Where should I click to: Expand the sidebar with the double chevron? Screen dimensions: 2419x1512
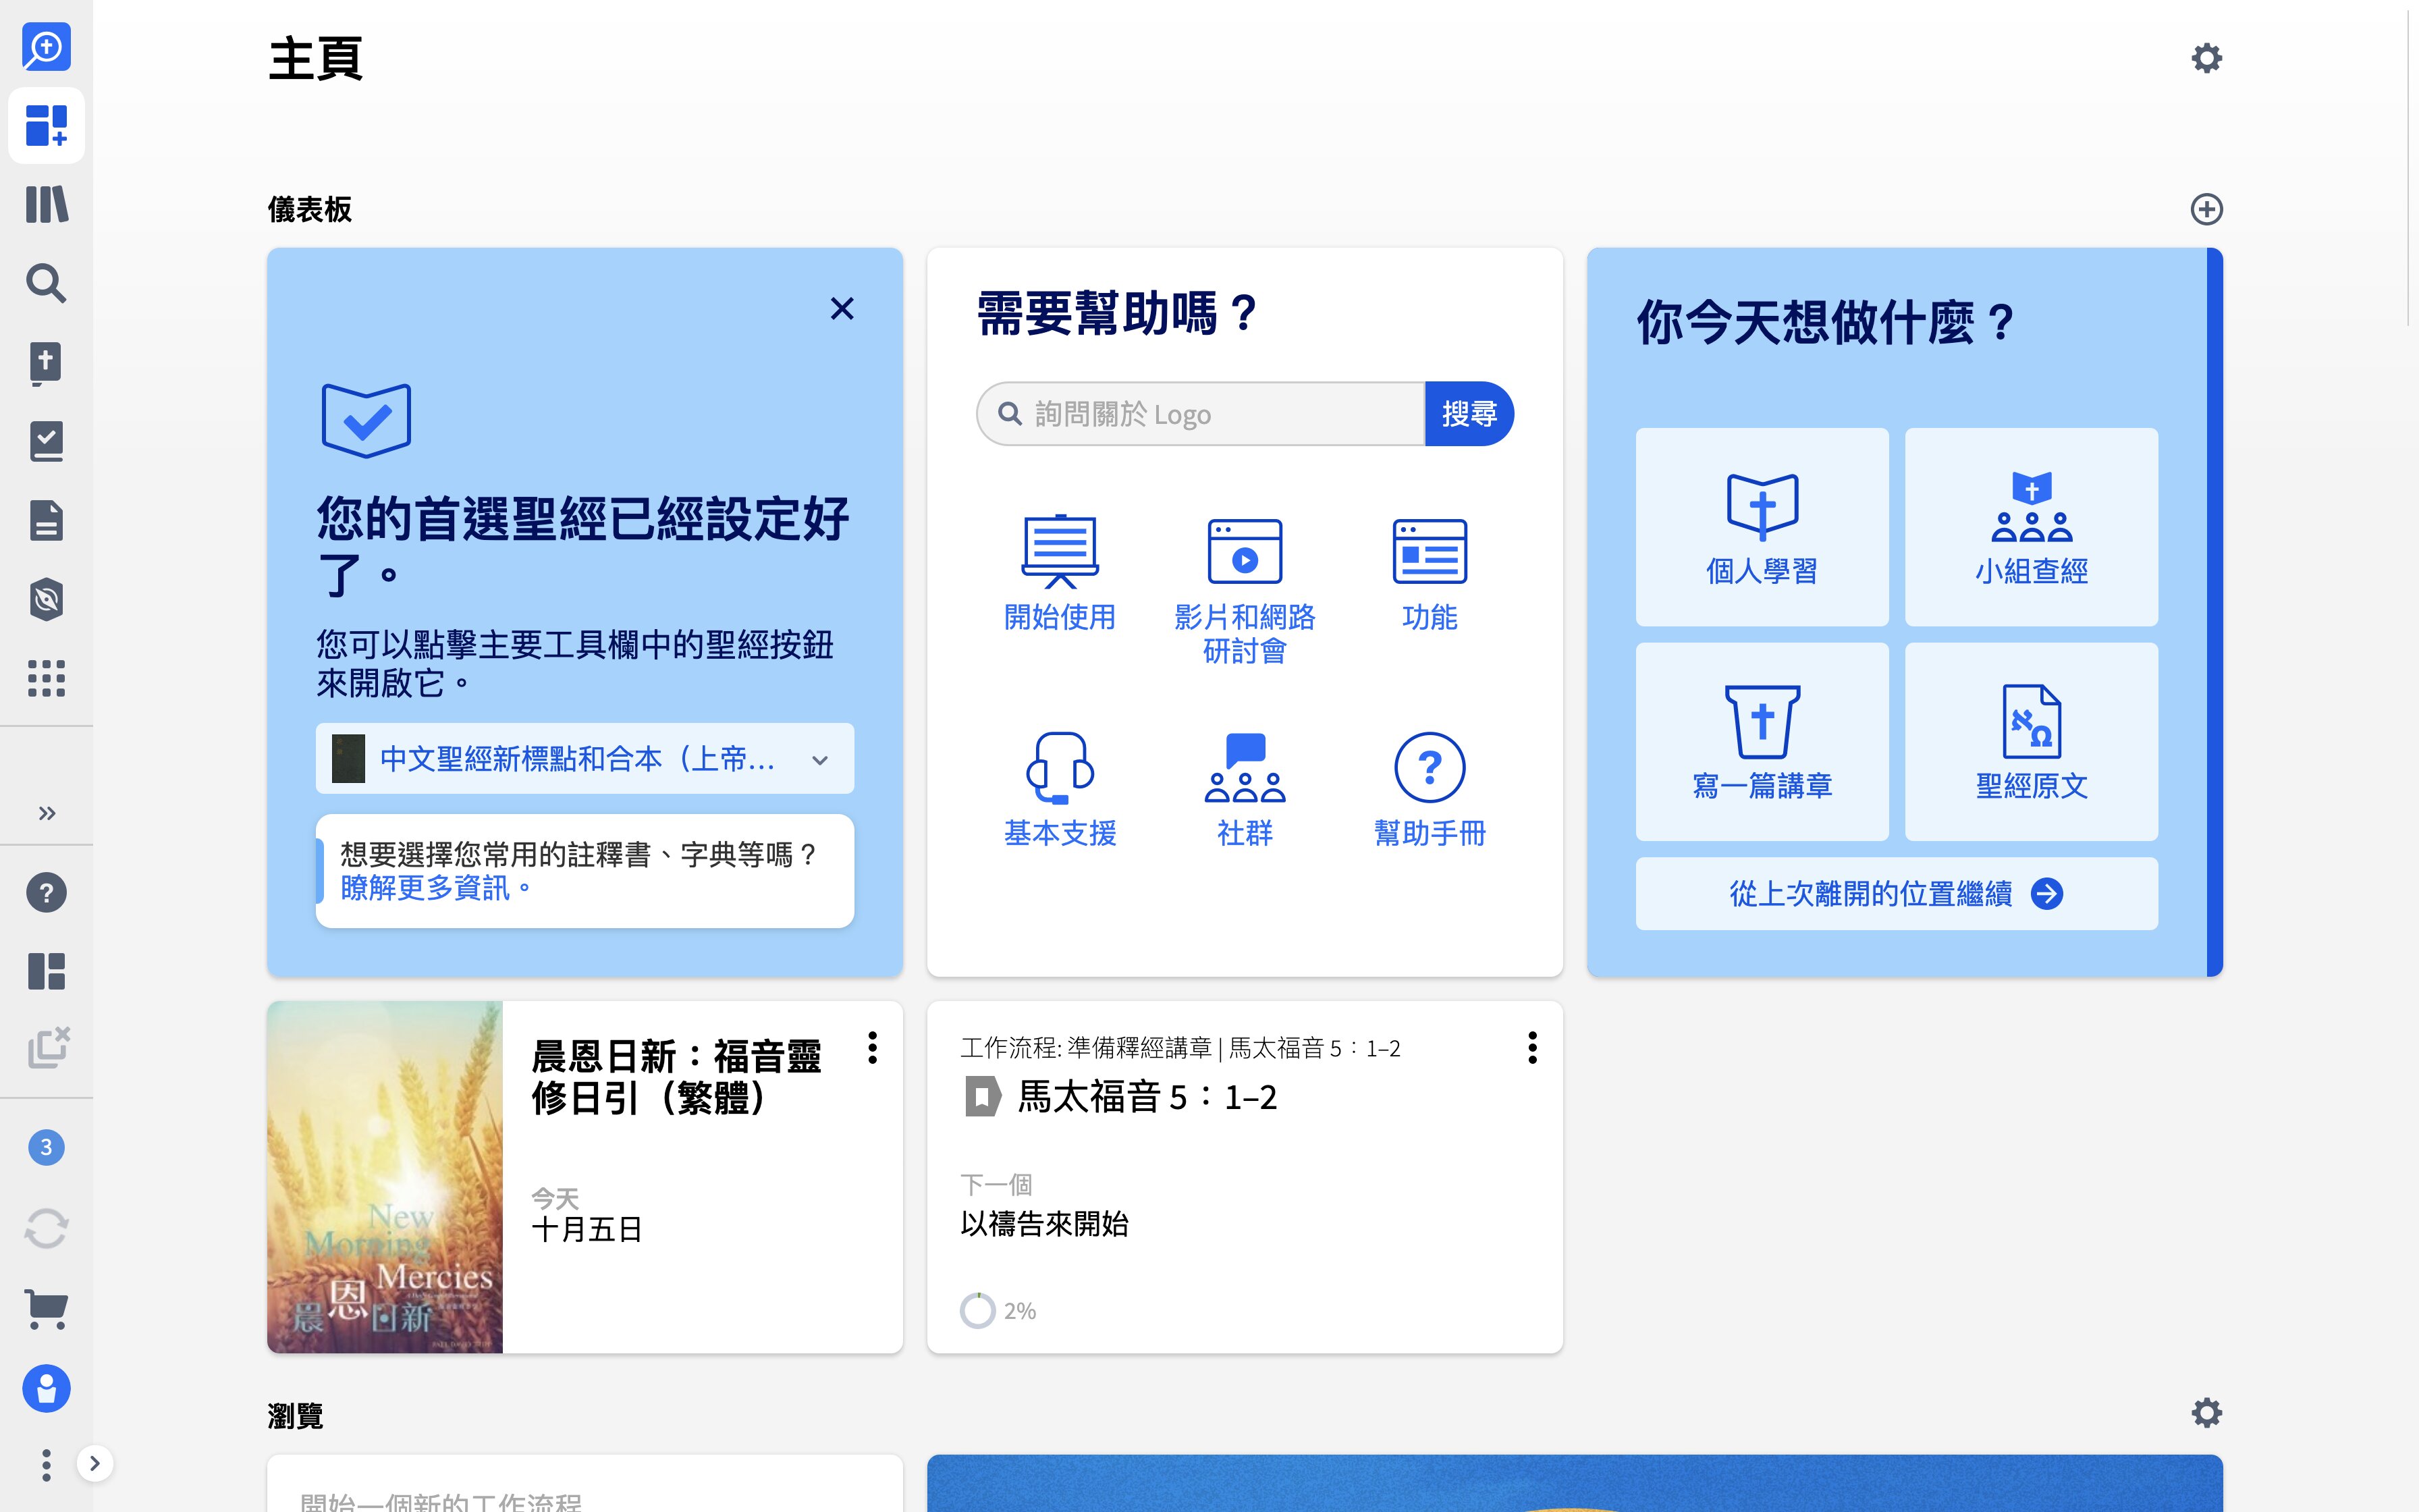click(x=46, y=813)
